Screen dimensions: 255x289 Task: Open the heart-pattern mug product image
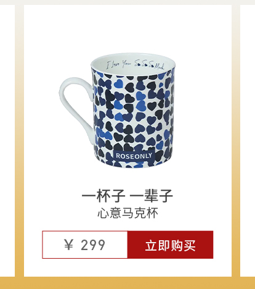tap(117, 111)
